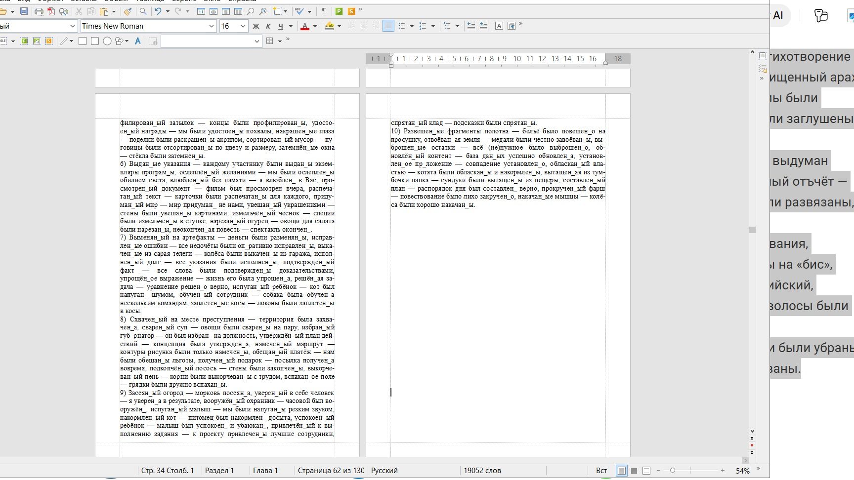The image size is (854, 480).
Task: Toggle insert mode 'Вст' in status bar
Action: click(x=601, y=471)
